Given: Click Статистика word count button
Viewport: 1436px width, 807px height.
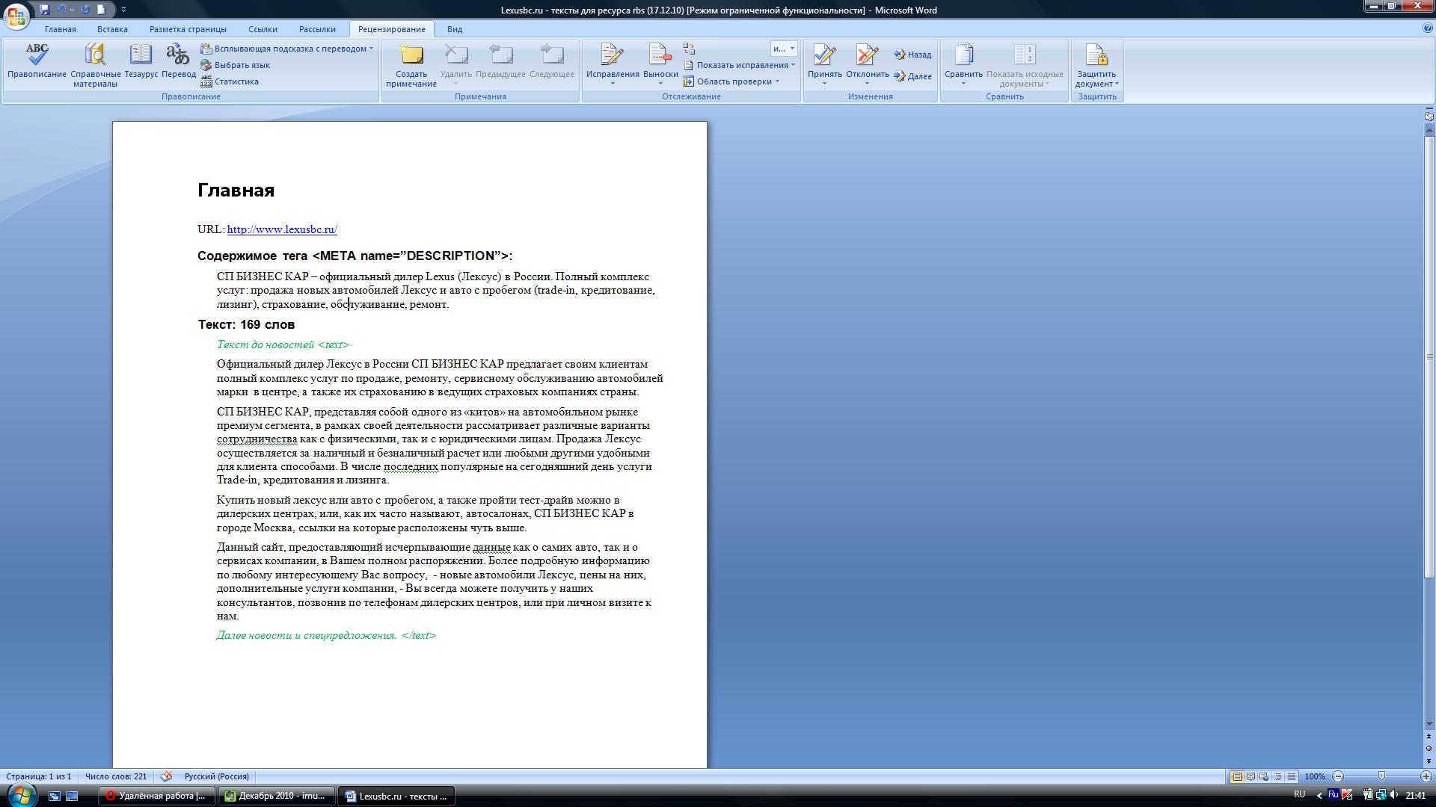Looking at the screenshot, I should tap(236, 81).
